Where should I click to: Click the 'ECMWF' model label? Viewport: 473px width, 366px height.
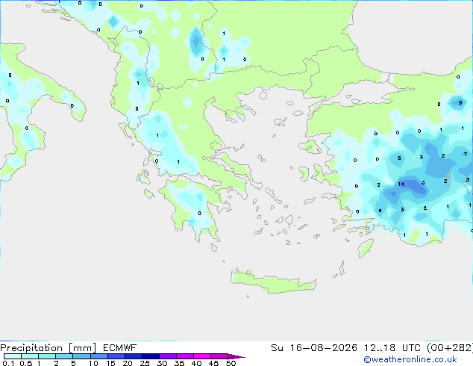(x=120, y=348)
